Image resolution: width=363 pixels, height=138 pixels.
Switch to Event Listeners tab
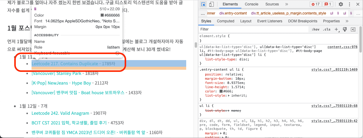pyautogui.click(x=270, y=21)
